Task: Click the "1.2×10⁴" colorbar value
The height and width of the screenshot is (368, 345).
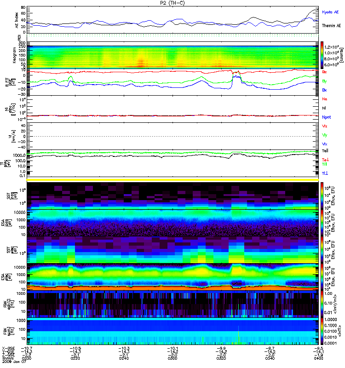Action: (x=331, y=47)
